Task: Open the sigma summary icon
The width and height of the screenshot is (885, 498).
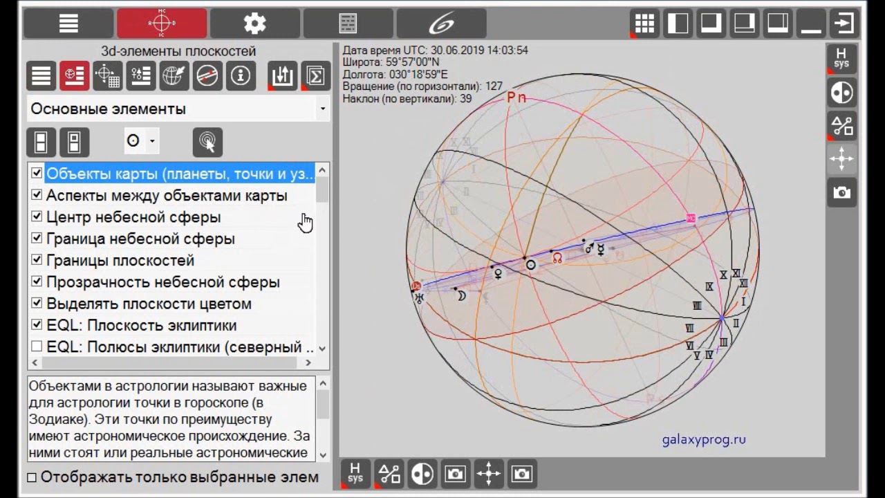Action: tap(315, 76)
